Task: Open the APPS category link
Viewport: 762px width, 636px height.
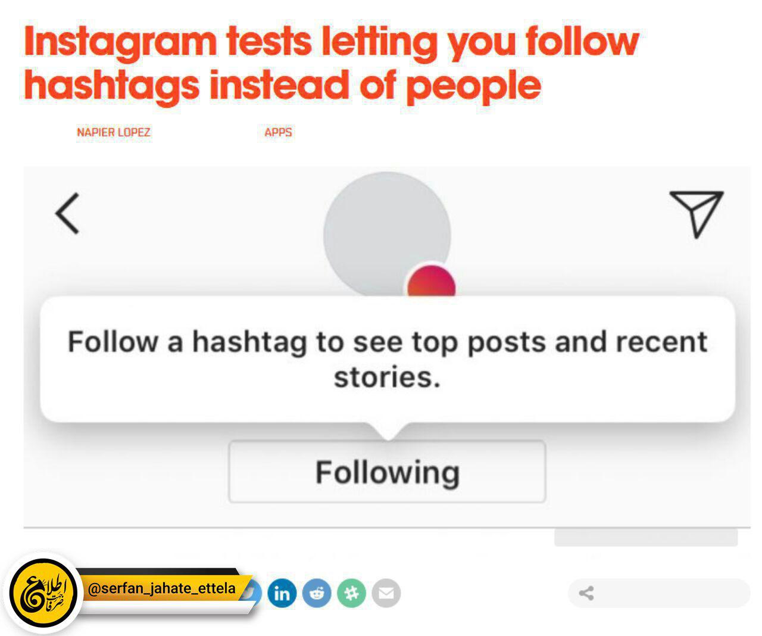Action: click(x=278, y=132)
